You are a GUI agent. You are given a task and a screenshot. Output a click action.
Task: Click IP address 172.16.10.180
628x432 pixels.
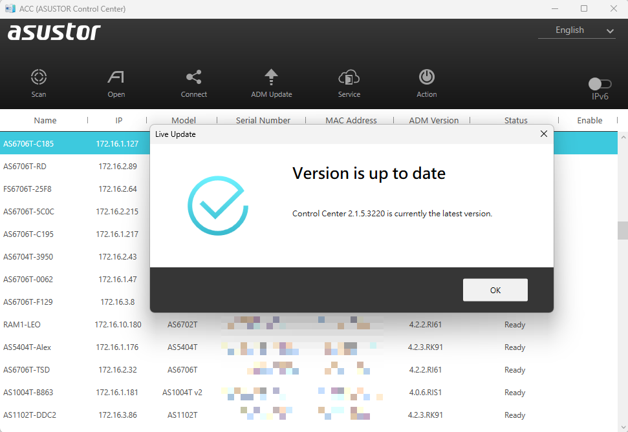coord(118,324)
